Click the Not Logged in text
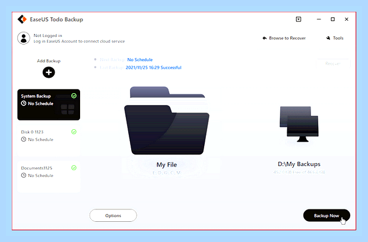The image size is (368, 242). click(47, 36)
